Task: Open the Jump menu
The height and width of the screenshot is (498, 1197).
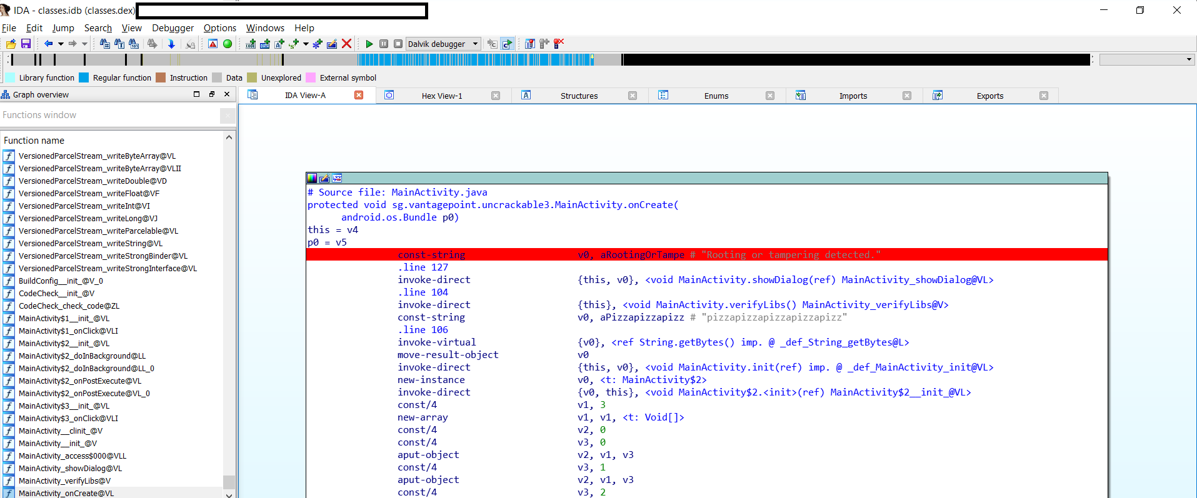Action: click(x=63, y=28)
